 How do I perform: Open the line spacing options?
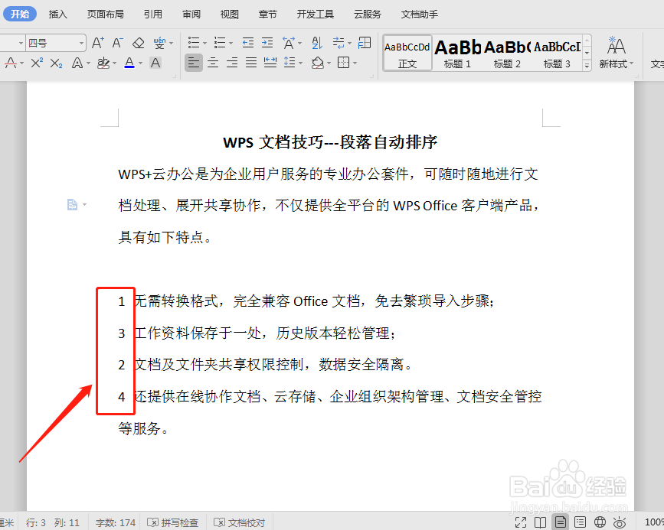pos(289,63)
